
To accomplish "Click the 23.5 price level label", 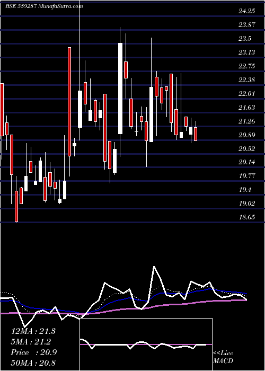I will click(x=245, y=39).
